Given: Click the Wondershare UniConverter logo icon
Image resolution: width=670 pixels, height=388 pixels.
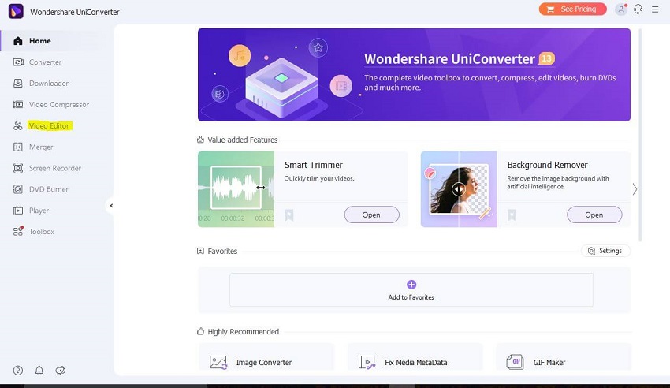Looking at the screenshot, I should (16, 12).
